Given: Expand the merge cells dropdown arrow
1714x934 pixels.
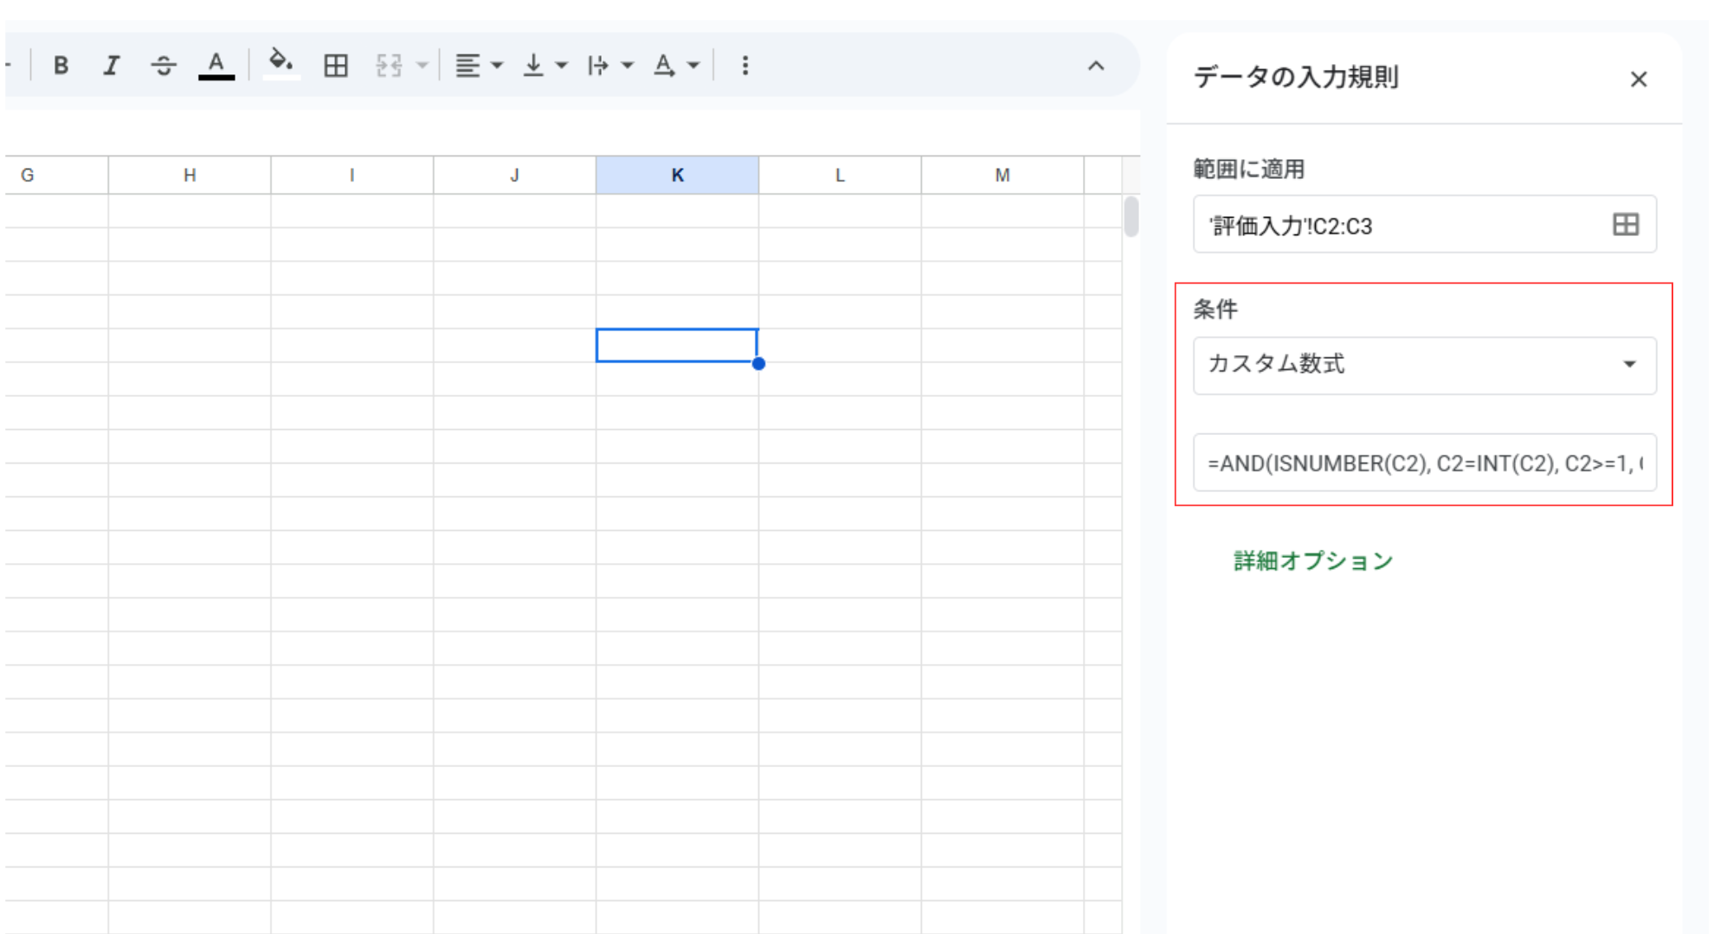Looking at the screenshot, I should click(x=422, y=66).
